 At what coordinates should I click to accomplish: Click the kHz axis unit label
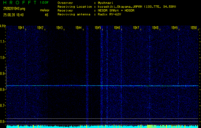click(x=3, y=26)
